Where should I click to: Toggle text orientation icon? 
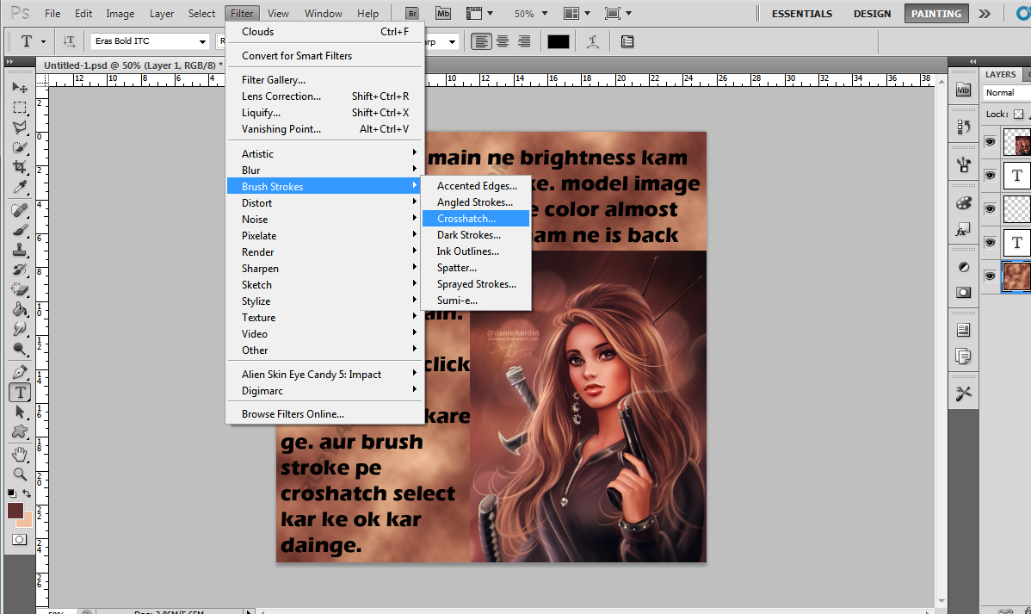pos(69,41)
